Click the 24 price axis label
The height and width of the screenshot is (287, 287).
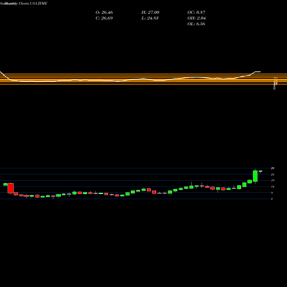pos(273,174)
